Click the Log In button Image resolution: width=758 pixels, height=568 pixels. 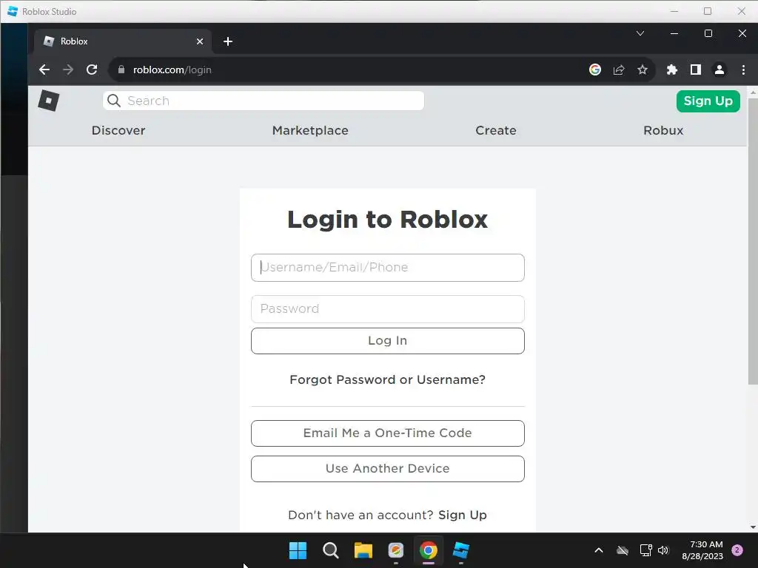(387, 340)
